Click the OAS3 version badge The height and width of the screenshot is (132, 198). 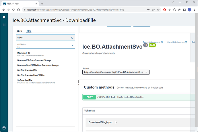coord(152,45)
